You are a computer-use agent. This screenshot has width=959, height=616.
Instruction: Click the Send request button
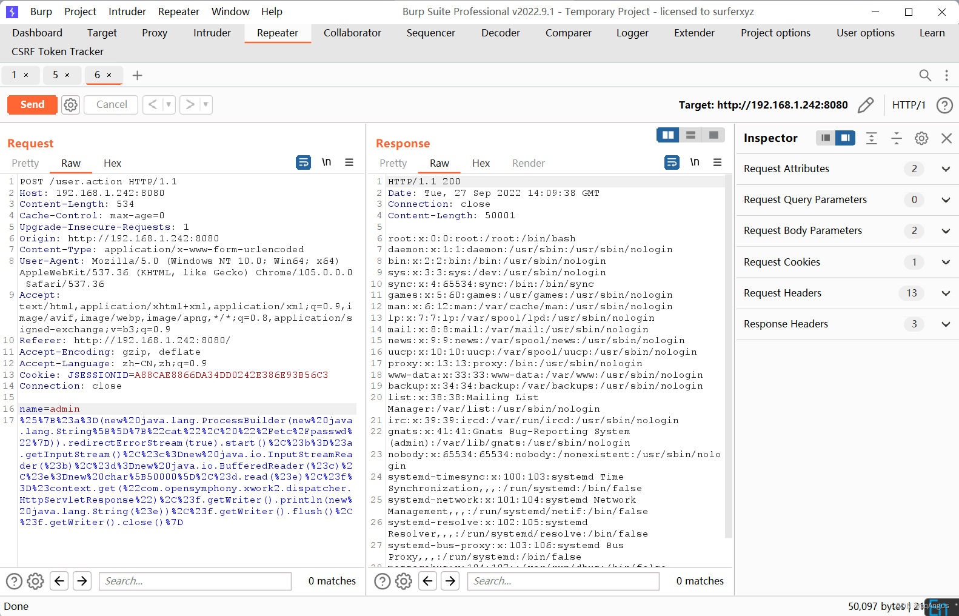point(32,104)
